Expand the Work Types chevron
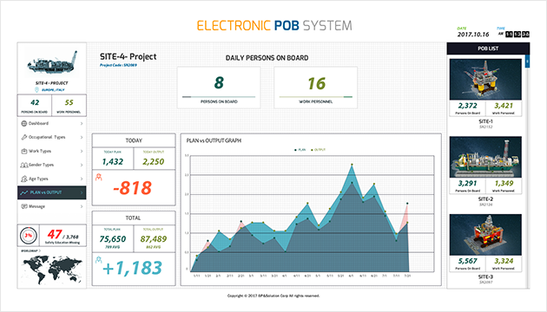The image size is (547, 312). click(x=82, y=151)
